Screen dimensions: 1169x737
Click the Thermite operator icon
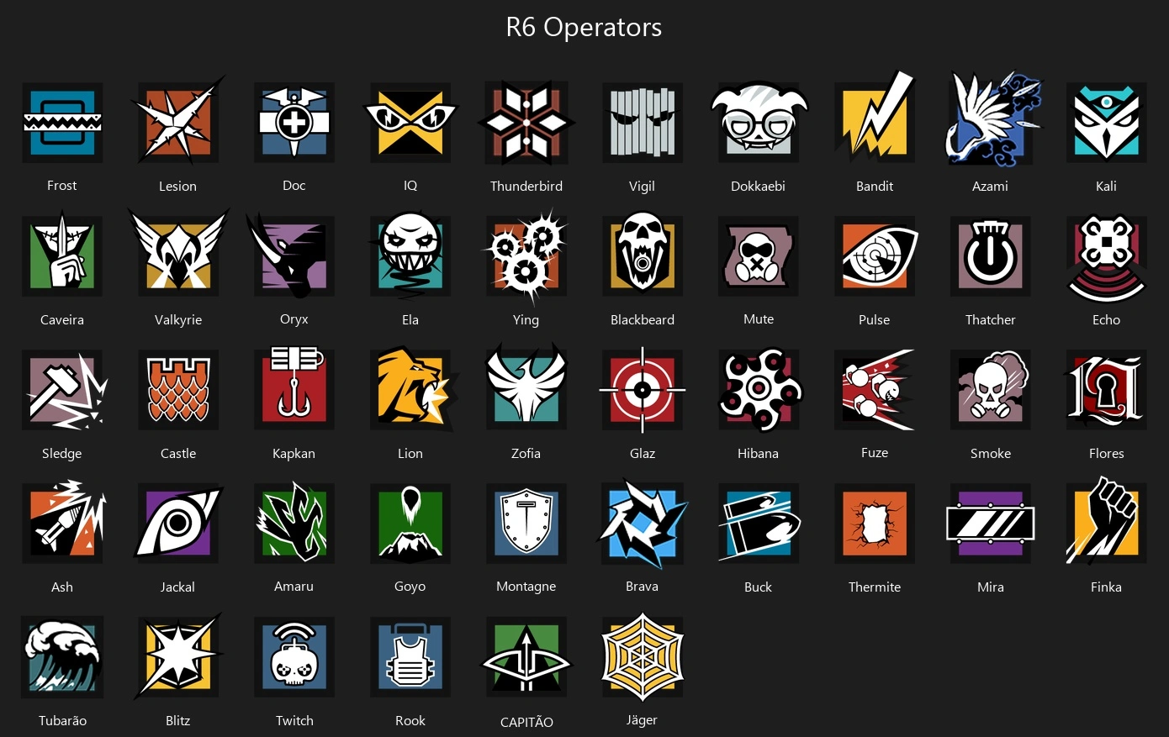click(875, 523)
